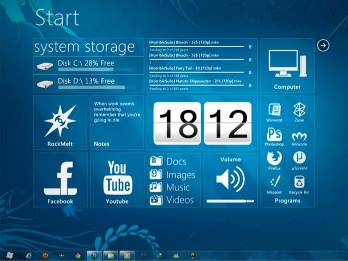Click the Start title text
This screenshot has width=348, height=261.
pyautogui.click(x=57, y=18)
